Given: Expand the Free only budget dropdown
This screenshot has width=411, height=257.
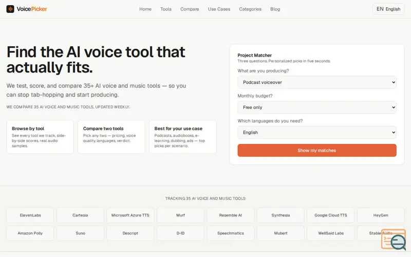Looking at the screenshot, I should (x=317, y=107).
